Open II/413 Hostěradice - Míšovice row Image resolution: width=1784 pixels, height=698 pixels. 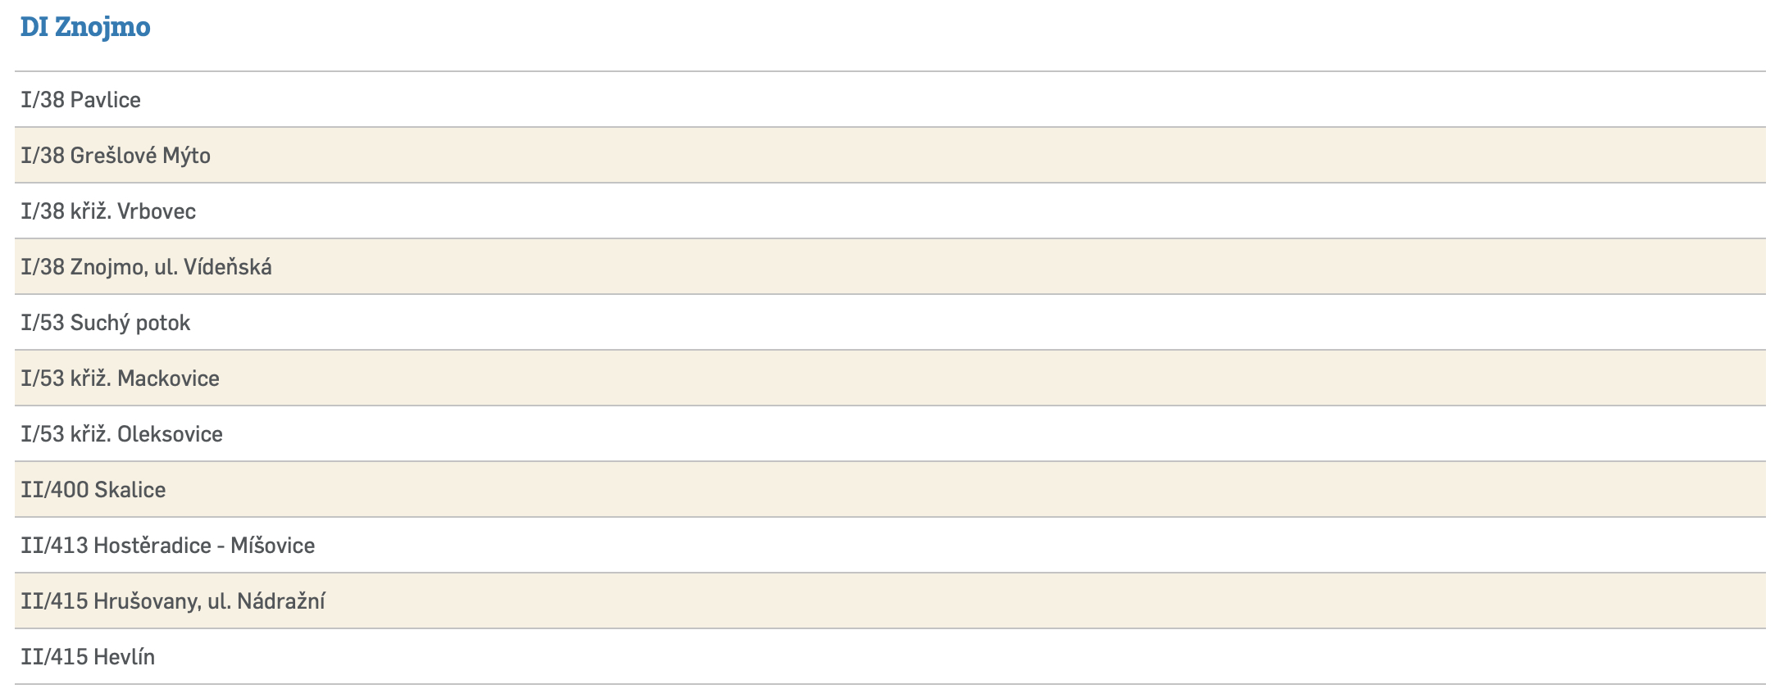pyautogui.click(x=168, y=546)
